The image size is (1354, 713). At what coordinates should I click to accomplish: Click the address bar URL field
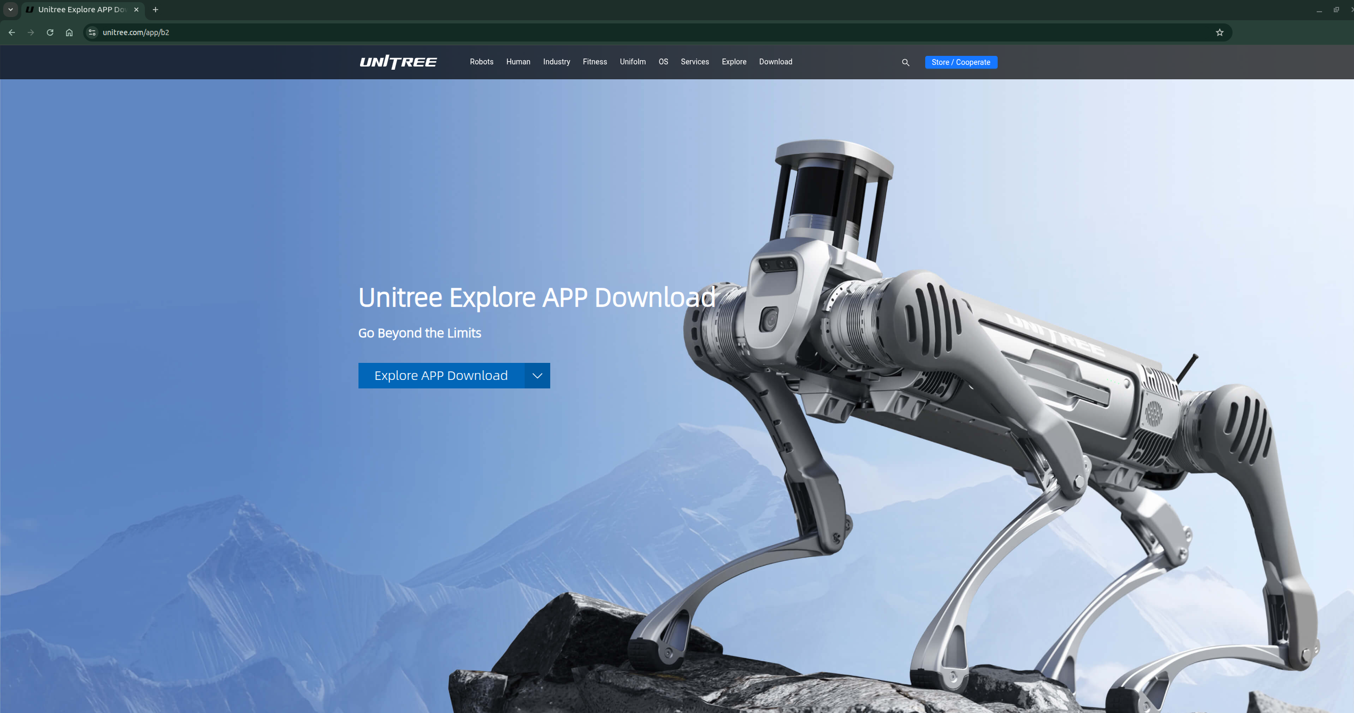tap(639, 32)
